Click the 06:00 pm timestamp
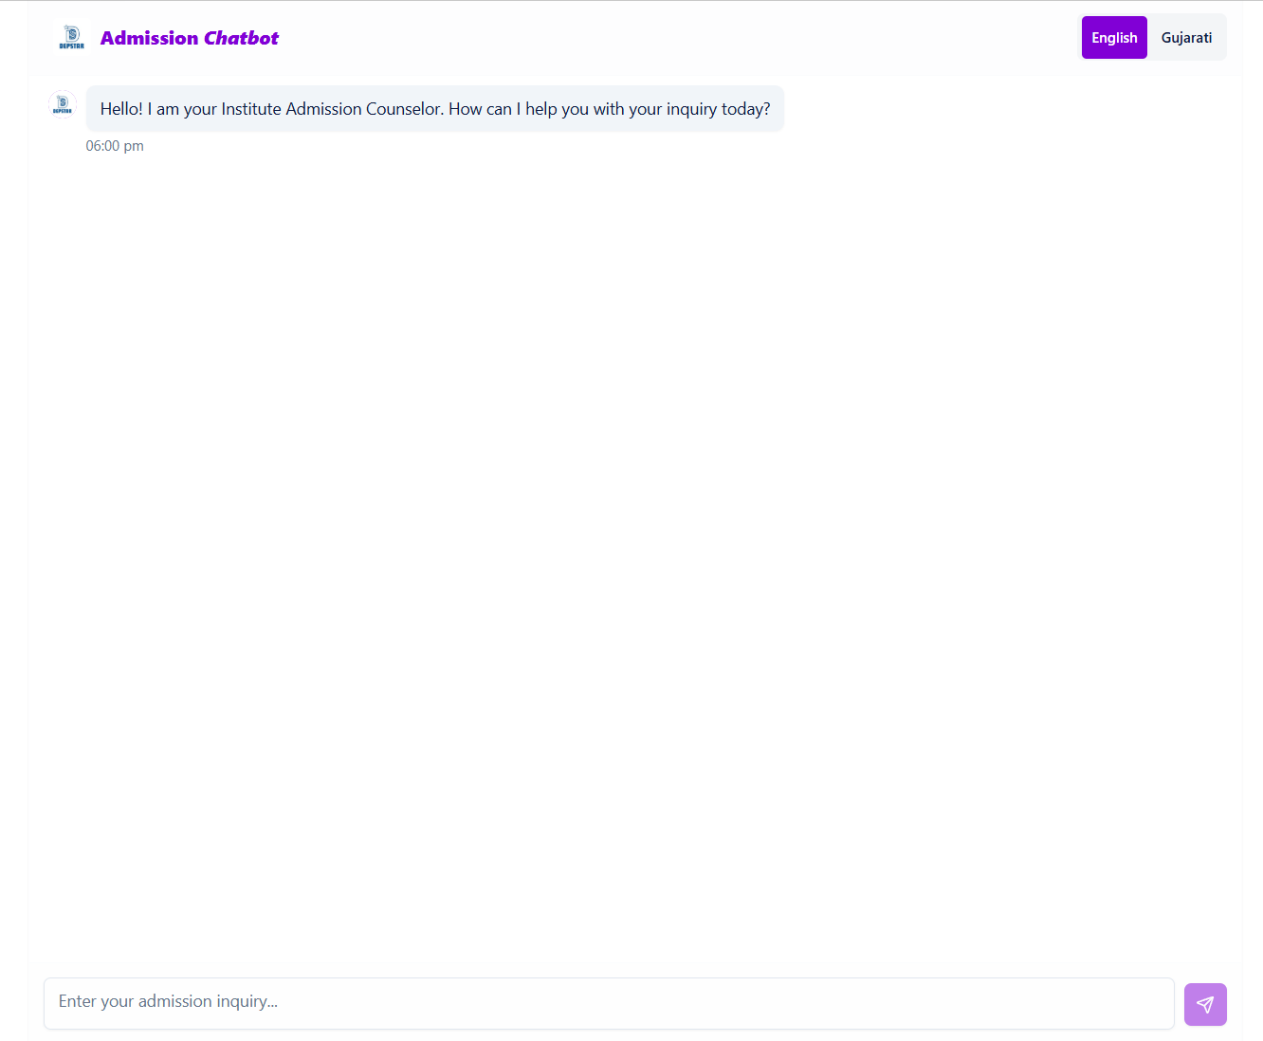 click(115, 145)
